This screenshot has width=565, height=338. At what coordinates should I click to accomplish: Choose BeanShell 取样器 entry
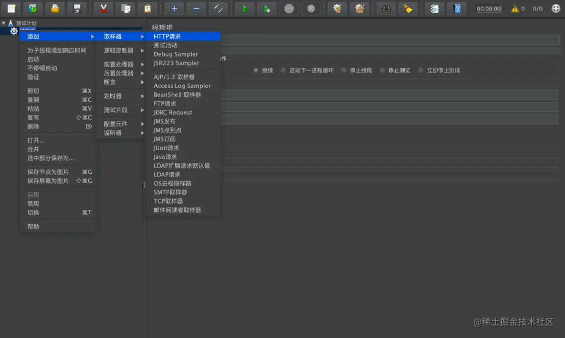click(183, 94)
